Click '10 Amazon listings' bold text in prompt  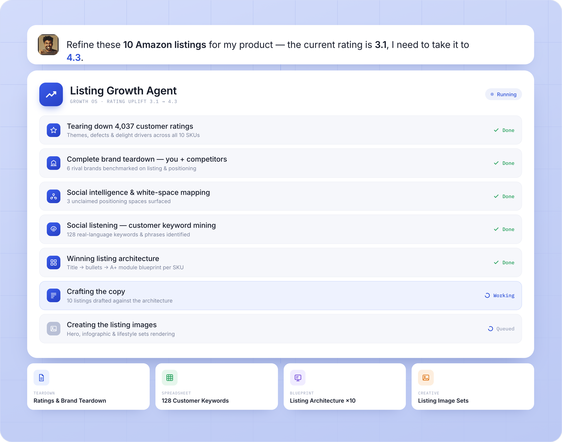165,45
